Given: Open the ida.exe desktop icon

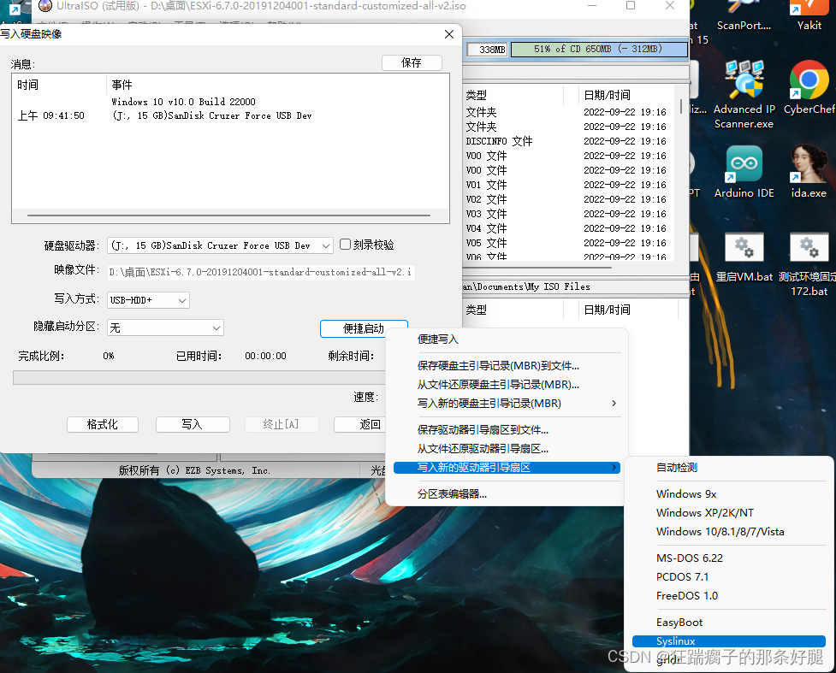Looking at the screenshot, I should tap(809, 172).
